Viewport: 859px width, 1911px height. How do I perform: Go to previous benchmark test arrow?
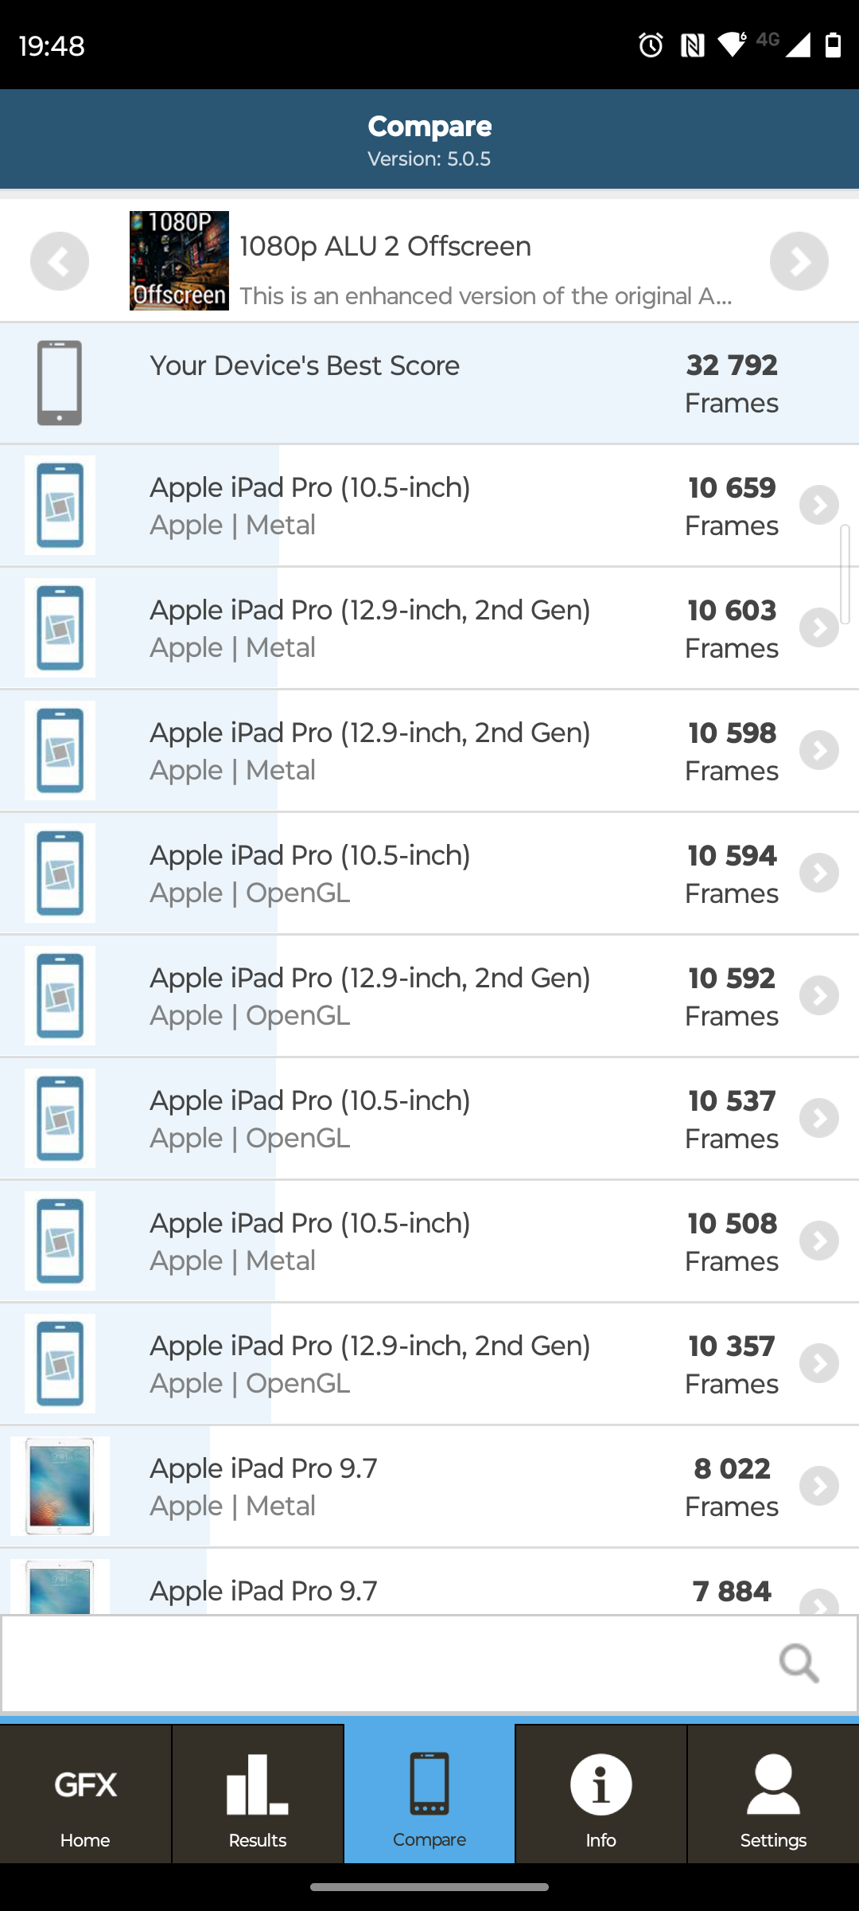[60, 261]
